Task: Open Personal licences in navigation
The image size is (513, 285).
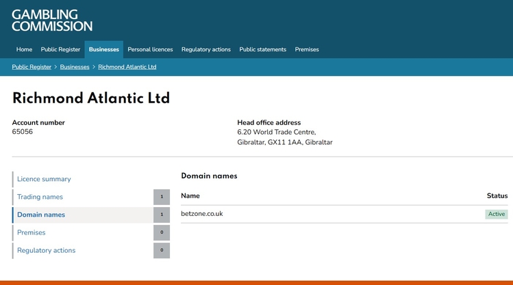Action: (x=150, y=49)
